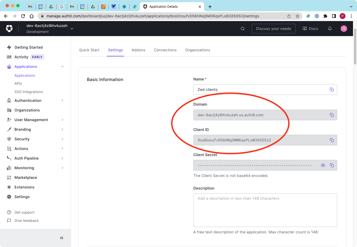The height and width of the screenshot is (247, 357).
Task: Copy the Client ID value
Action: pos(332,140)
